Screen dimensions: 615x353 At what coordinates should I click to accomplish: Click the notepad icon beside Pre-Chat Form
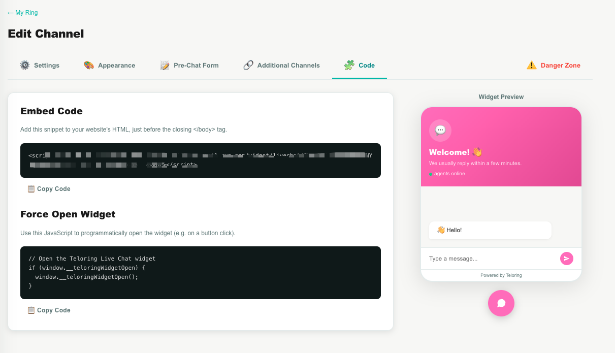pos(165,65)
